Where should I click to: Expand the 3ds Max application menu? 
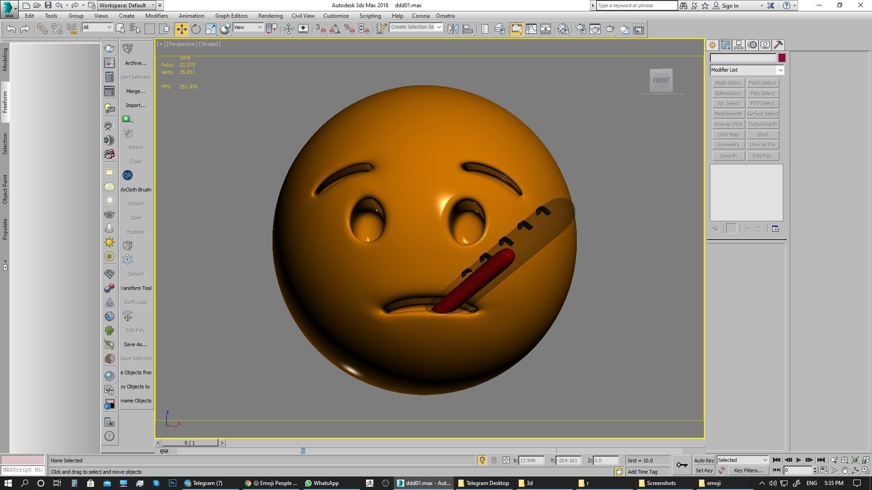[9, 9]
